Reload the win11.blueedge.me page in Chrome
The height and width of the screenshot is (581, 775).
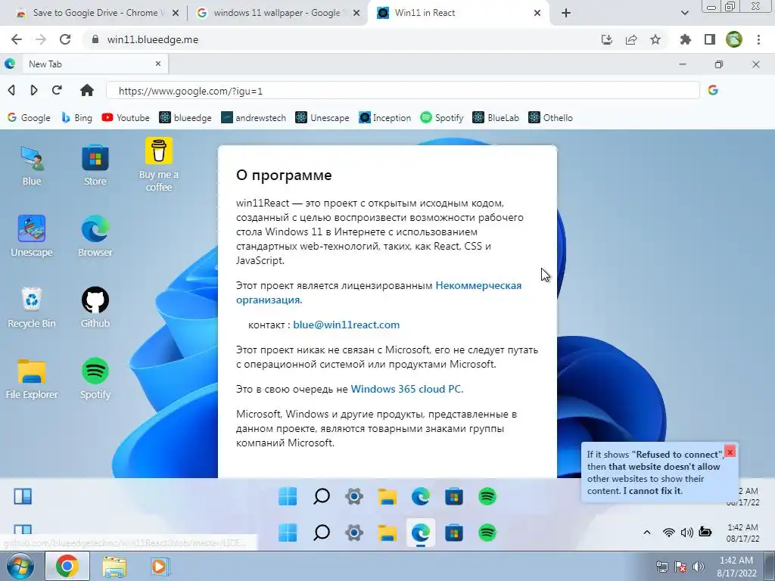[65, 39]
